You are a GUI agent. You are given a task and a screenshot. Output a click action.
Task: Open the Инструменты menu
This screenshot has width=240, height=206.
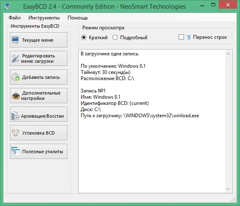(x=44, y=18)
